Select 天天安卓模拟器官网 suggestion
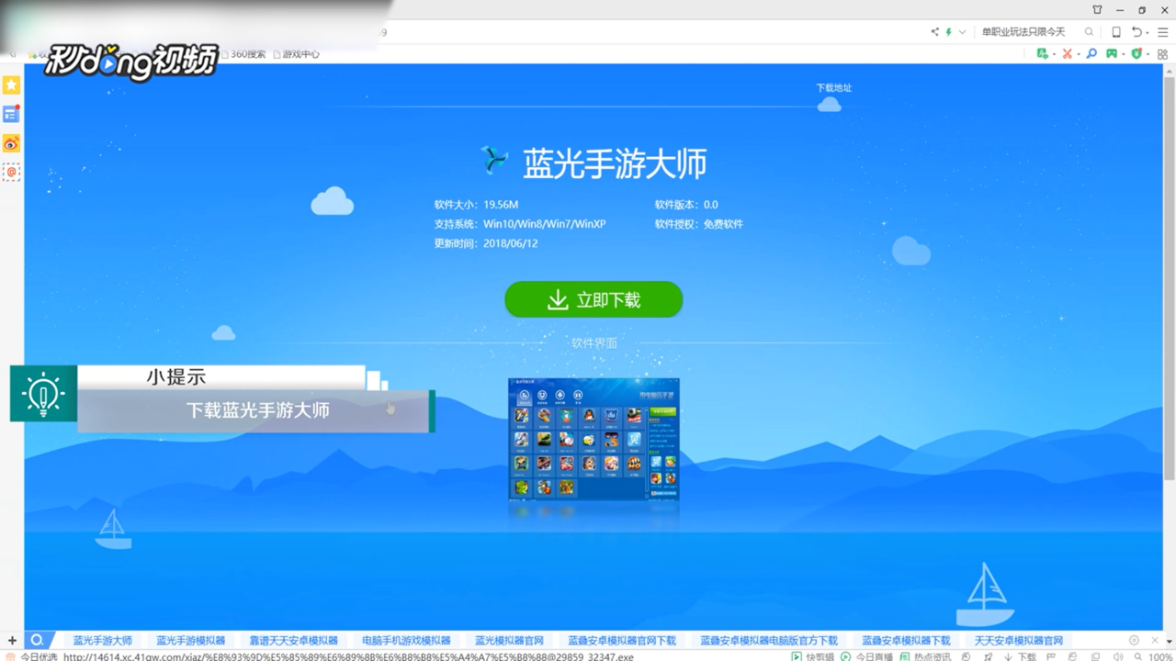 1019,640
